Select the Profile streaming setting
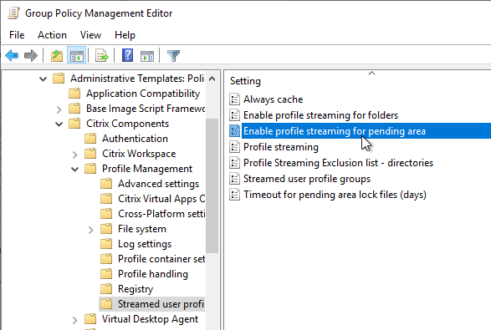 281,147
